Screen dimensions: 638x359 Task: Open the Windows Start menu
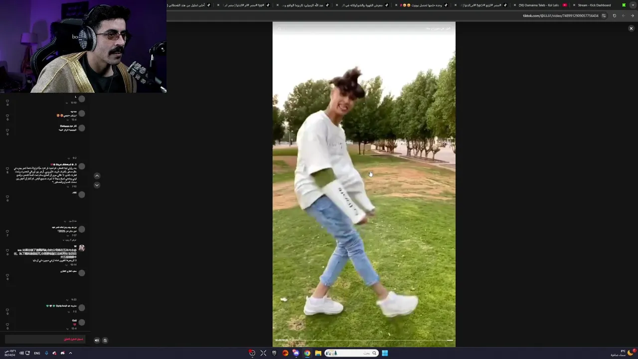pos(385,353)
